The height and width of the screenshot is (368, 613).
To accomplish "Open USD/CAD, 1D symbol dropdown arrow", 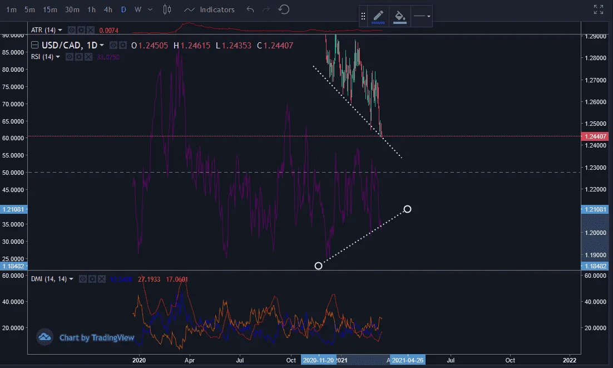I will pyautogui.click(x=102, y=45).
